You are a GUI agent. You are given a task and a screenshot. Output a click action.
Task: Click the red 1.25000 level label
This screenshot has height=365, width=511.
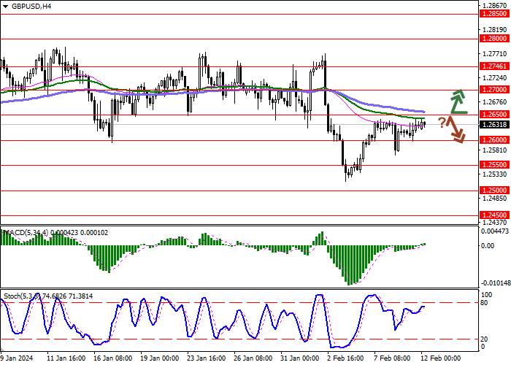(494, 190)
